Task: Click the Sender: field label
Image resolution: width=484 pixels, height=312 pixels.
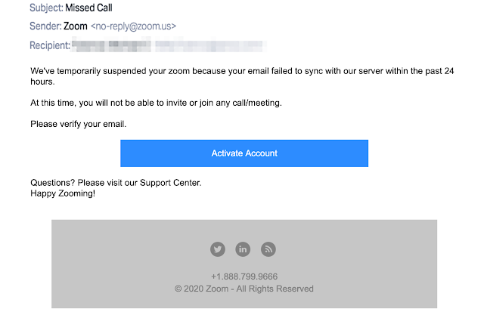Action: (46, 27)
